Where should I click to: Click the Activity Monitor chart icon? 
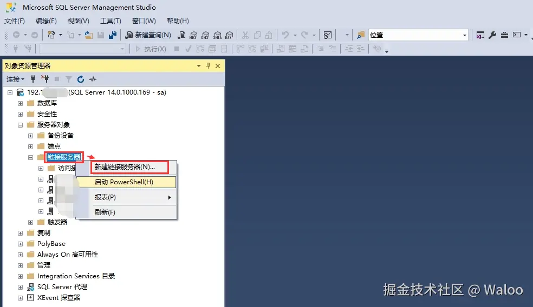[328, 35]
